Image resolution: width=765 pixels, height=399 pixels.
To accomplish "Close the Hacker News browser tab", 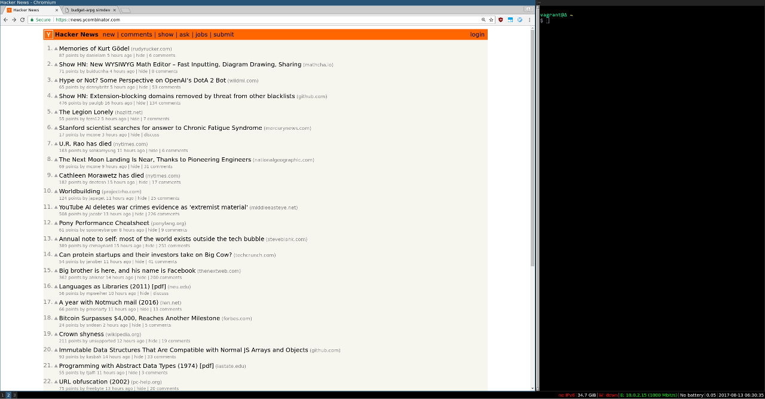I will [x=57, y=10].
